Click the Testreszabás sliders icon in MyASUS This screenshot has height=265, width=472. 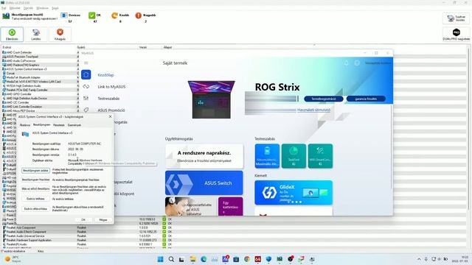[86, 98]
